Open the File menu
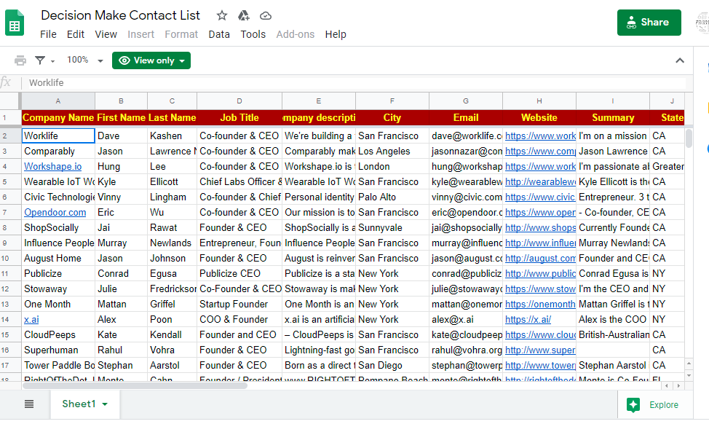This screenshot has height=424, width=709. (x=48, y=34)
